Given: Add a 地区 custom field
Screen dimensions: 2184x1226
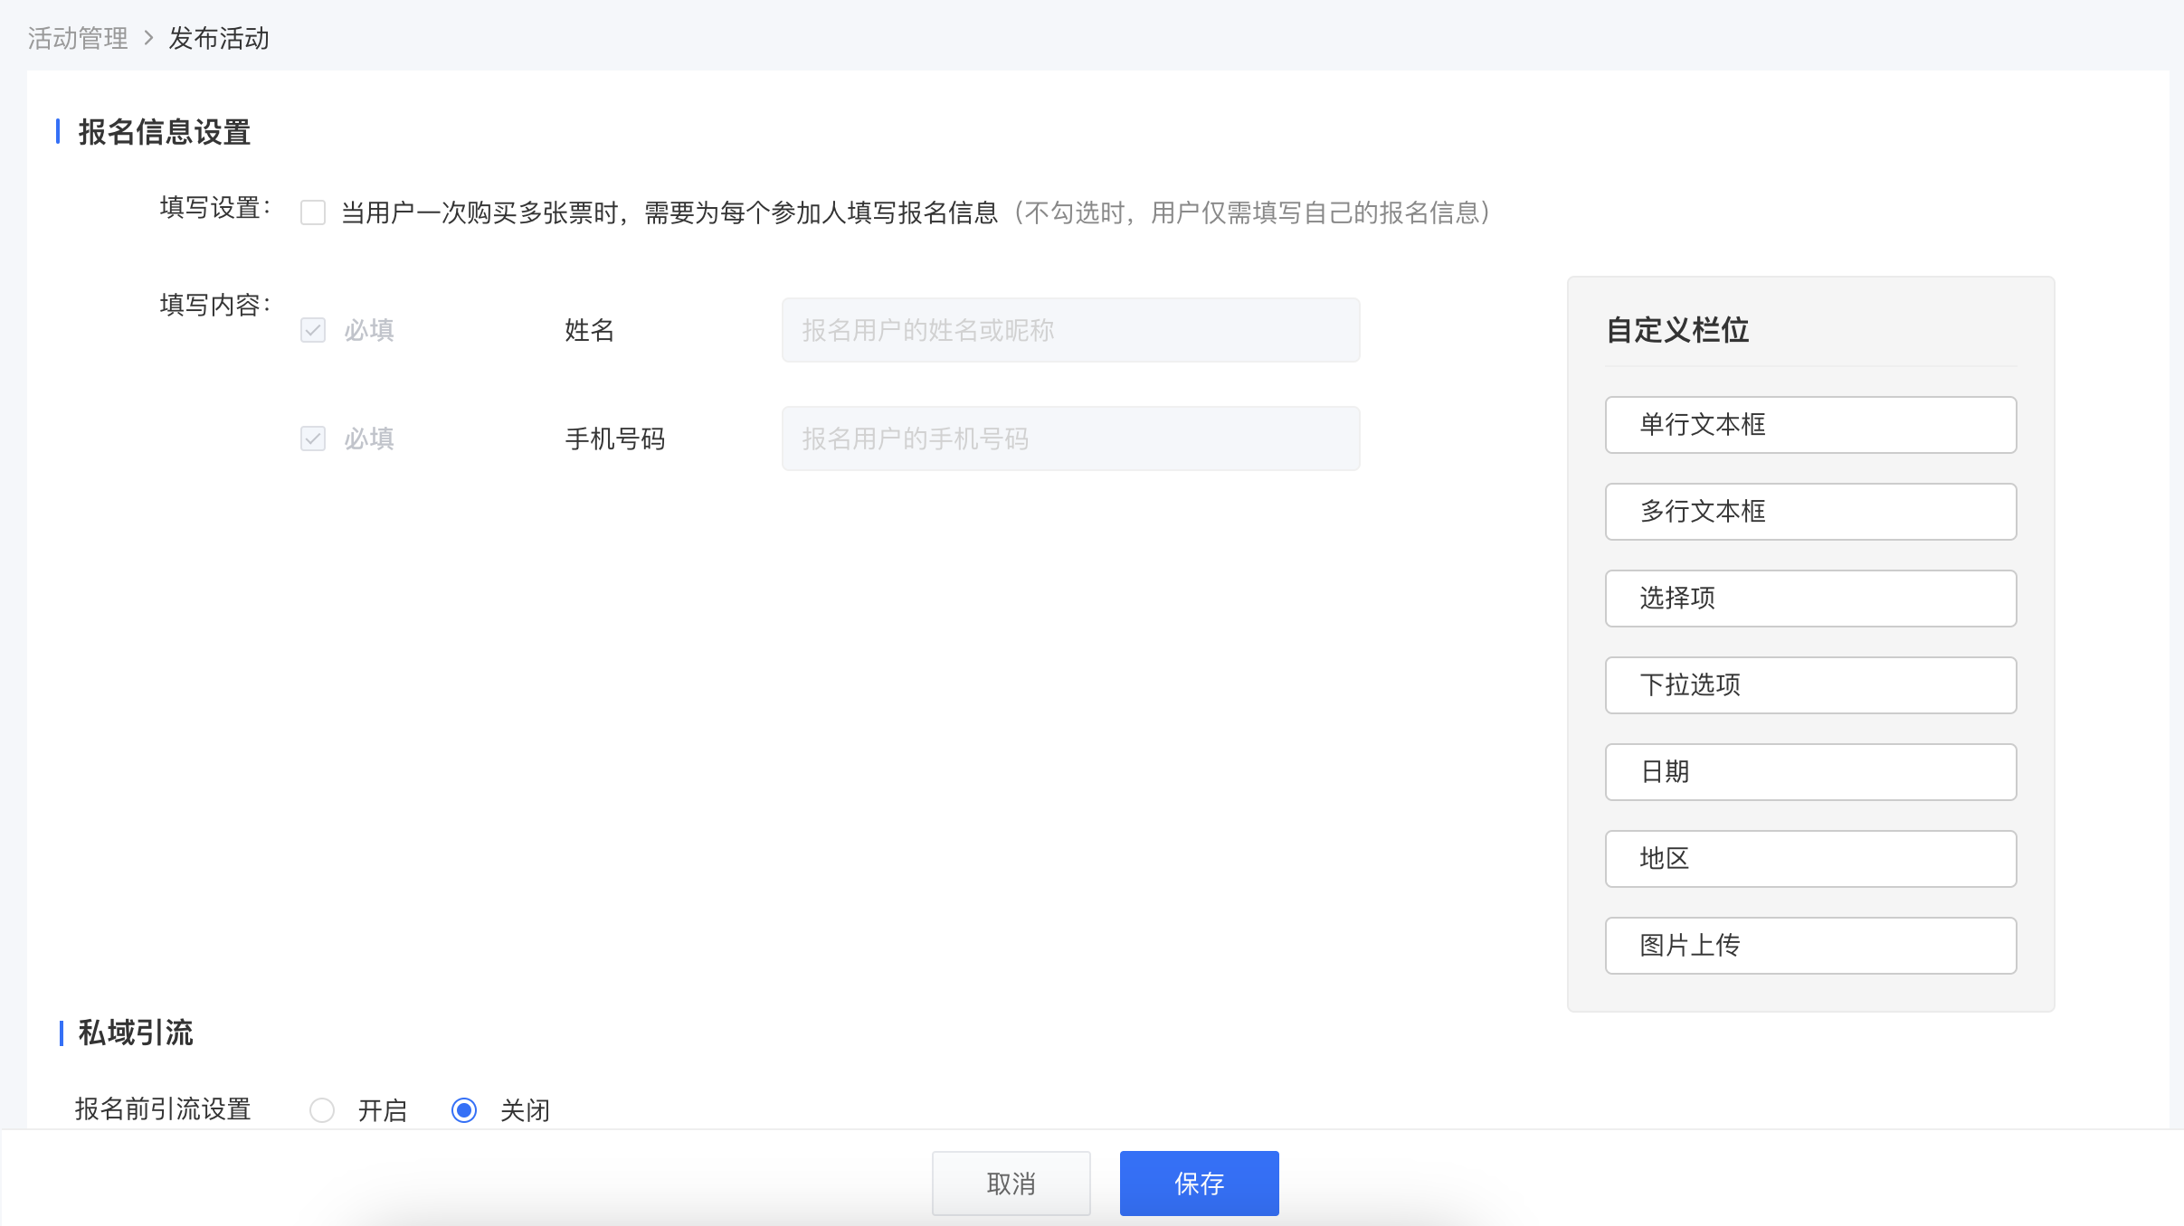Looking at the screenshot, I should tap(1811, 859).
